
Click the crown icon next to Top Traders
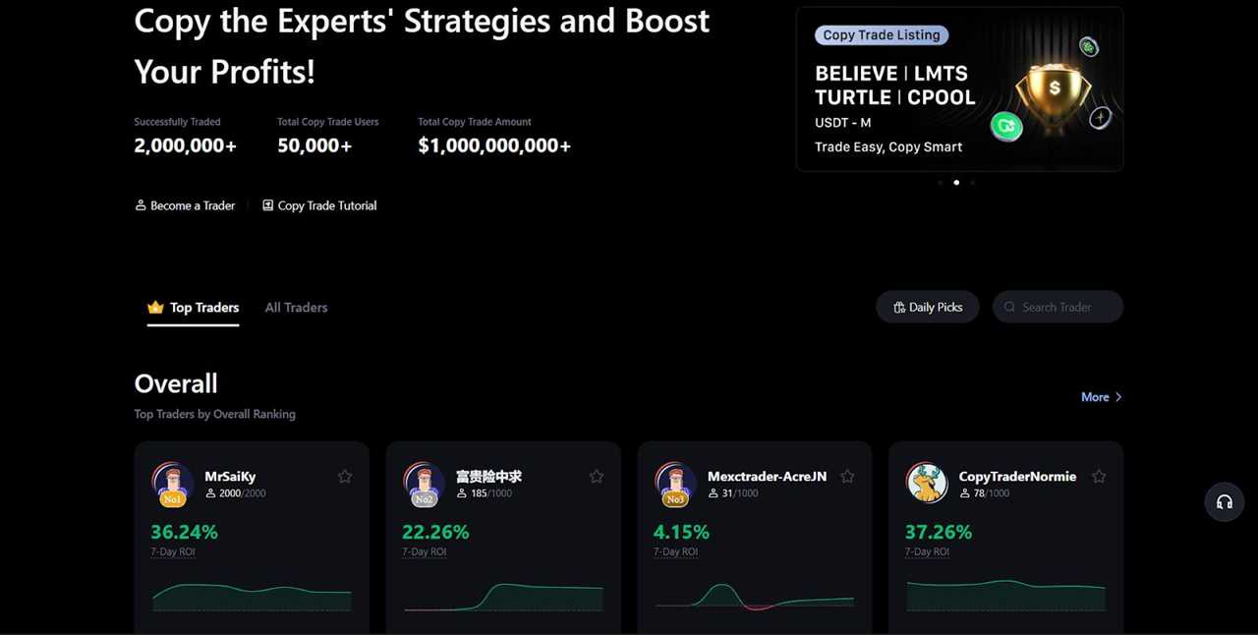pyautogui.click(x=154, y=307)
